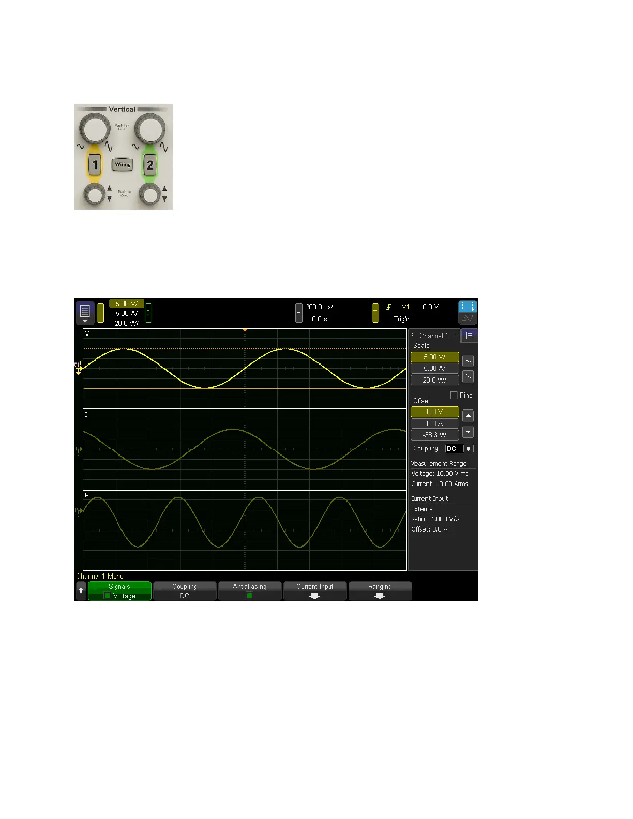Click the 0.0 s delay readout
This screenshot has height=819, width=633.
coord(319,318)
